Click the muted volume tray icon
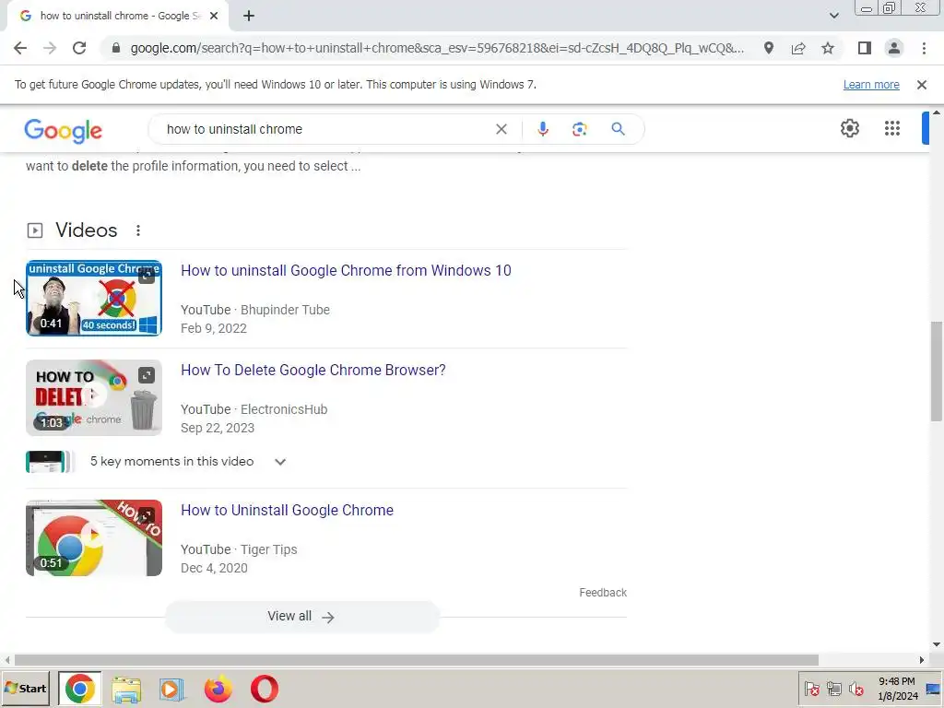 (x=855, y=689)
